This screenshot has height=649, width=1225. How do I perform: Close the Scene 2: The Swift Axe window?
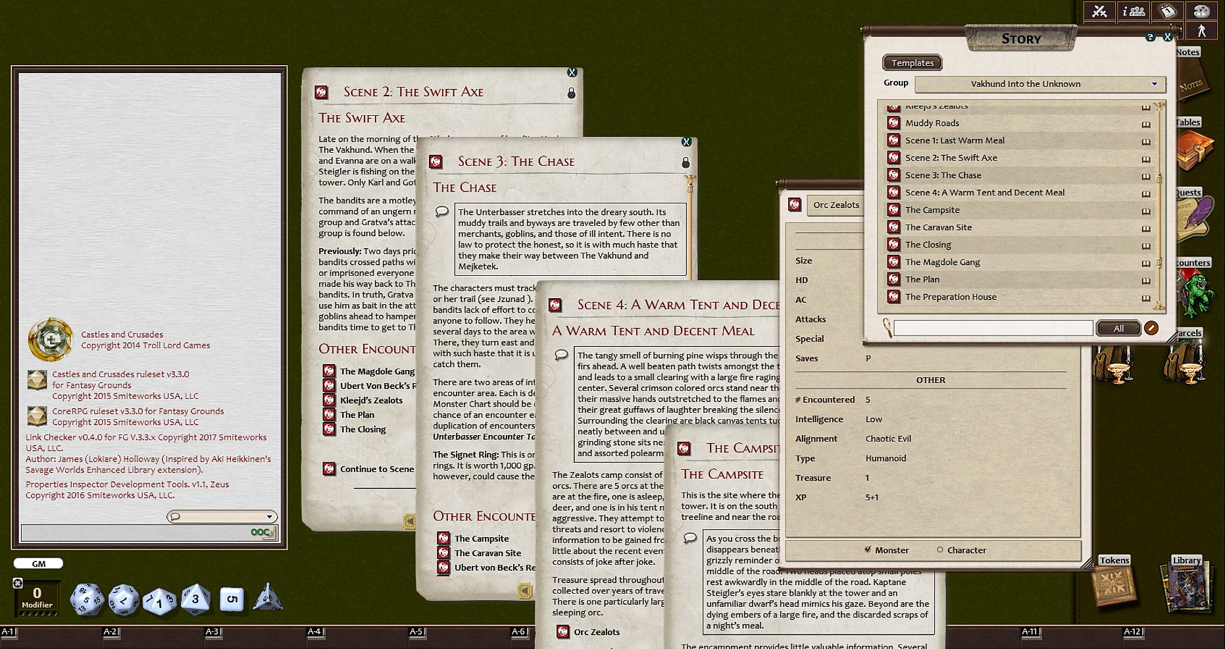pos(572,72)
